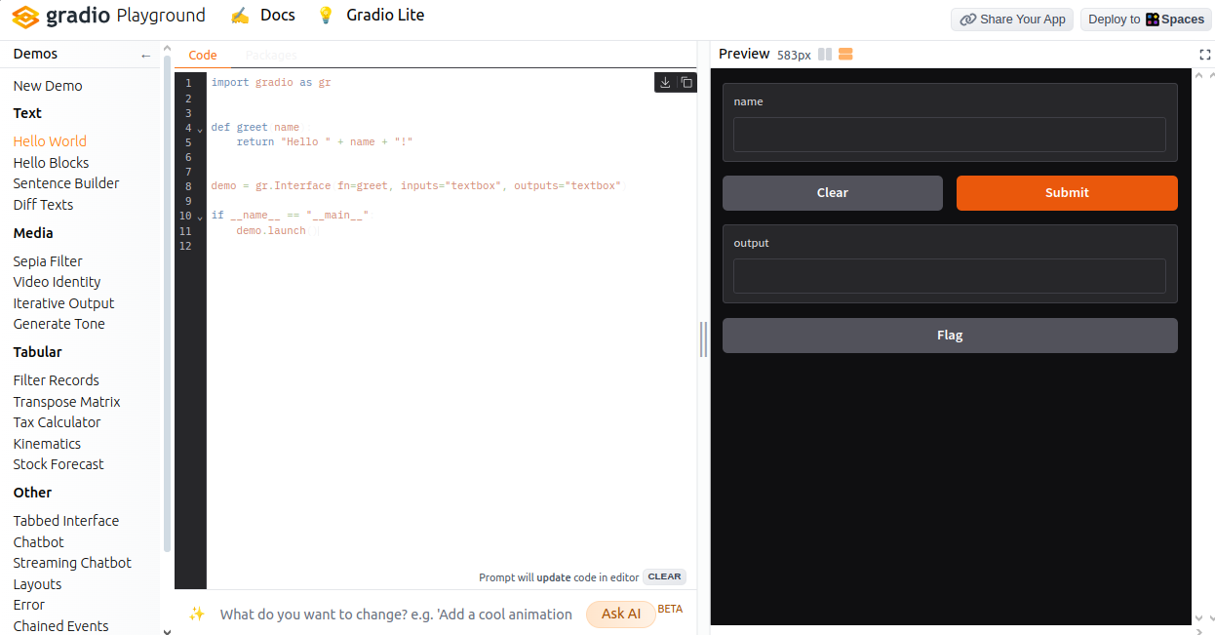Collapse the Demos sidebar with left arrow
The width and height of the screenshot is (1215, 635).
click(x=146, y=56)
